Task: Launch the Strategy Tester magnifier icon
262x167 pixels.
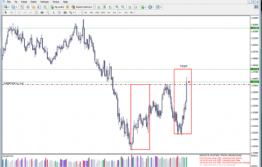Action: coord(45,7)
